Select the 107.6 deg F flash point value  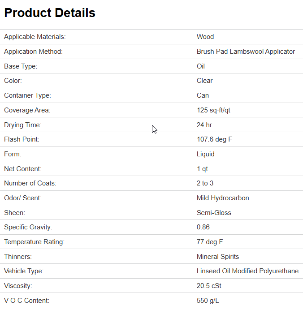[x=214, y=139]
